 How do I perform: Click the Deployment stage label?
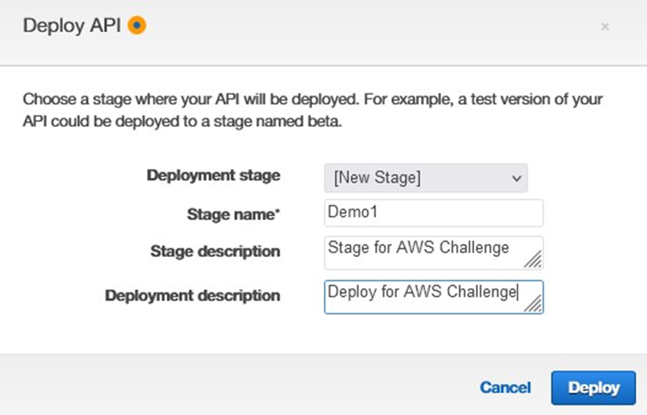(x=213, y=175)
